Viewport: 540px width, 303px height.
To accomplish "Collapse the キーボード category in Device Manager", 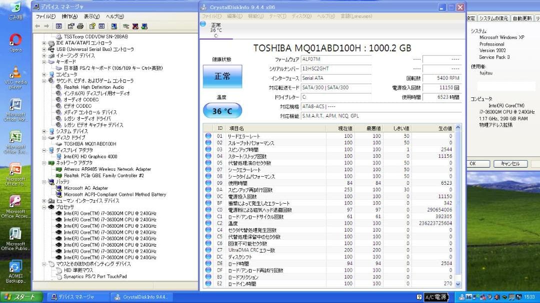I will (45, 61).
